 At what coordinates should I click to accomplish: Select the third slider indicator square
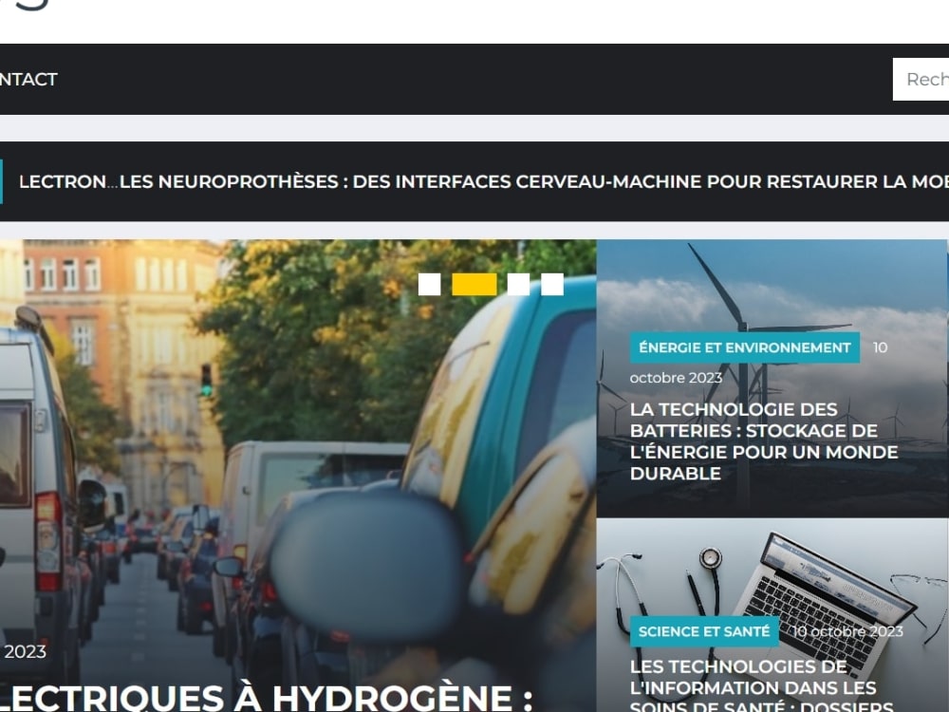(519, 285)
